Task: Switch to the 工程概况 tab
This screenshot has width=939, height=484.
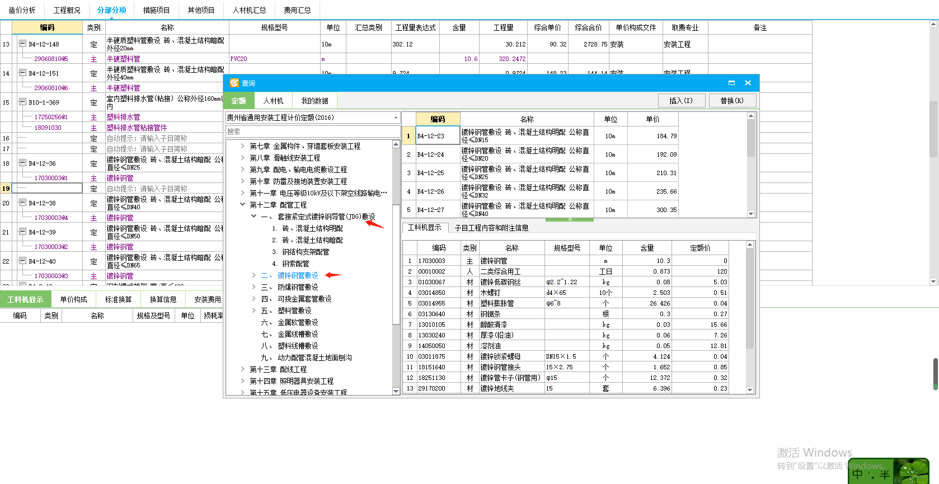Action: pos(67,10)
